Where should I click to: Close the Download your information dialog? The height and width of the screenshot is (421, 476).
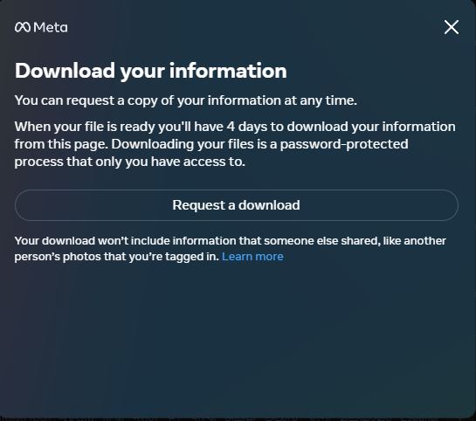click(x=451, y=27)
